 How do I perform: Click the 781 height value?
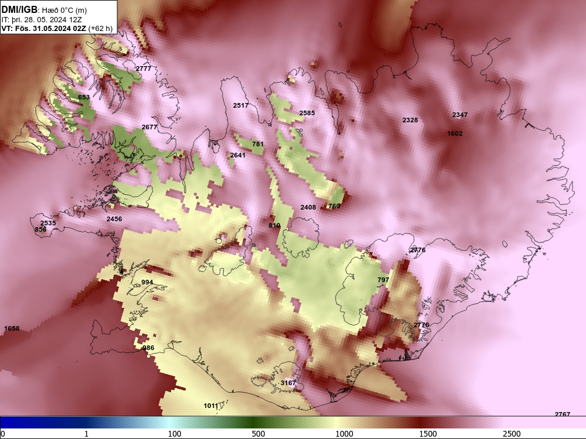coord(258,144)
